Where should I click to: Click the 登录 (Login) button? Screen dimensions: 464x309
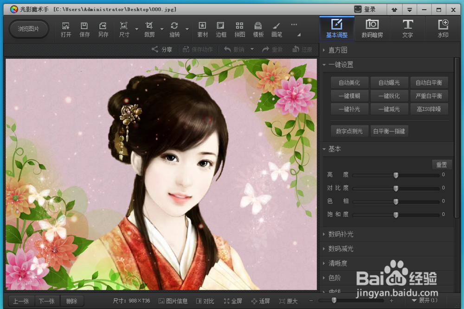point(365,9)
